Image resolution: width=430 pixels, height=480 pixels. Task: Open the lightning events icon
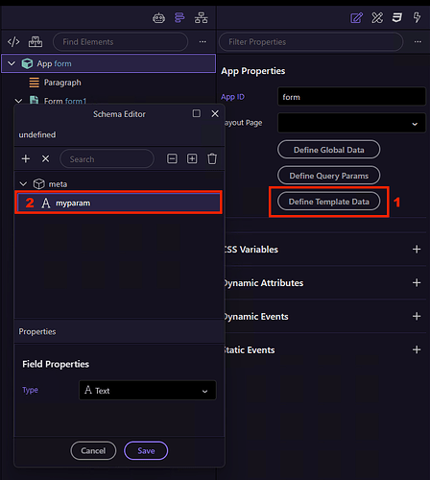(417, 17)
